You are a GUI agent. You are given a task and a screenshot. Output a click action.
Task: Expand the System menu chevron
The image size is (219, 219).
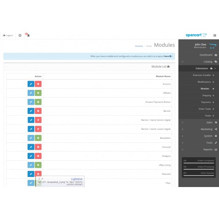click(183, 136)
